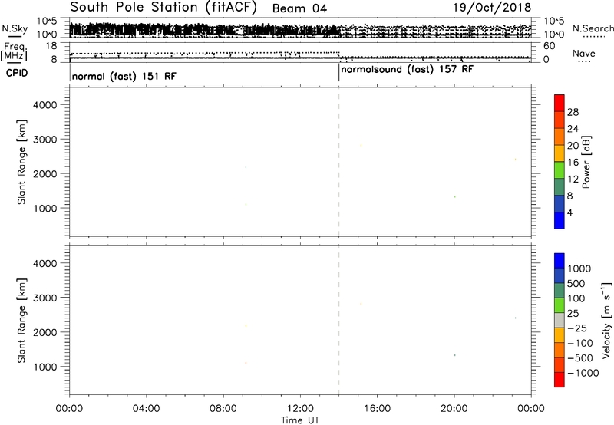
Task: Click '1000' tick on the power panel
Action: click(x=45, y=208)
